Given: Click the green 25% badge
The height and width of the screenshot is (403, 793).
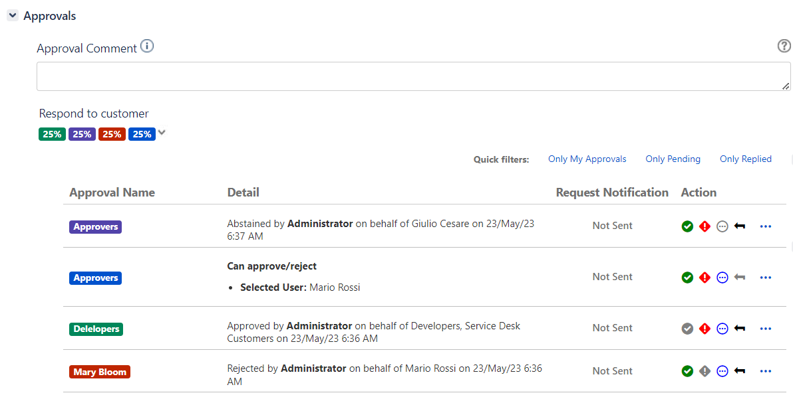Looking at the screenshot, I should 52,134.
